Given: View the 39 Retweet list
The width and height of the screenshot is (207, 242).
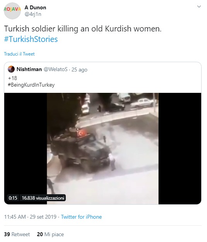Looking at the screenshot, I should pyautogui.click(x=17, y=234).
